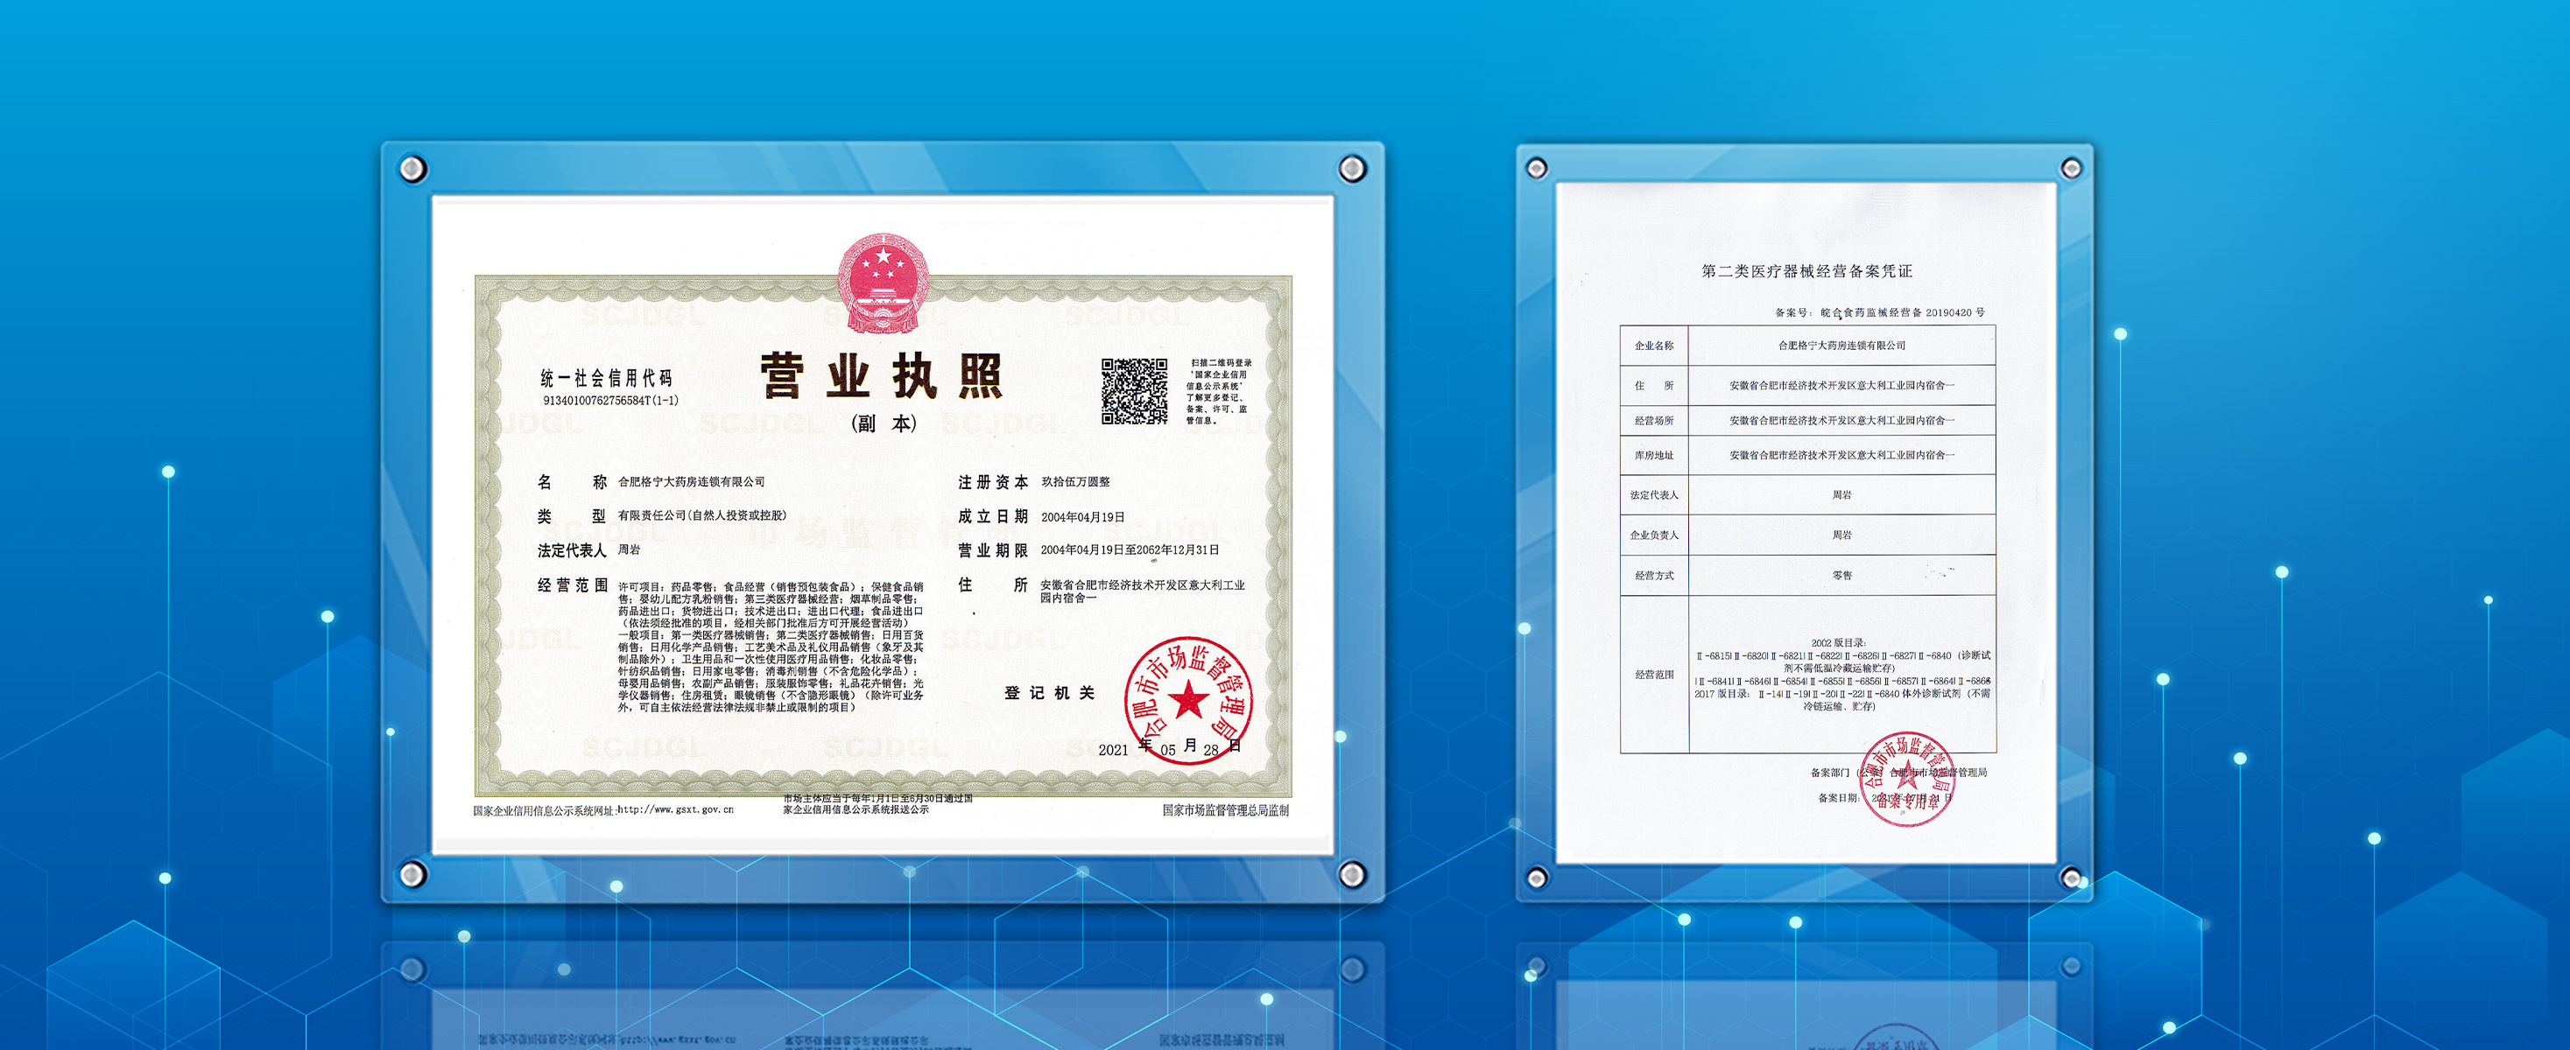Select 零售 in the 经营方式 row
This screenshot has height=1050, width=2570.
coord(1841,576)
